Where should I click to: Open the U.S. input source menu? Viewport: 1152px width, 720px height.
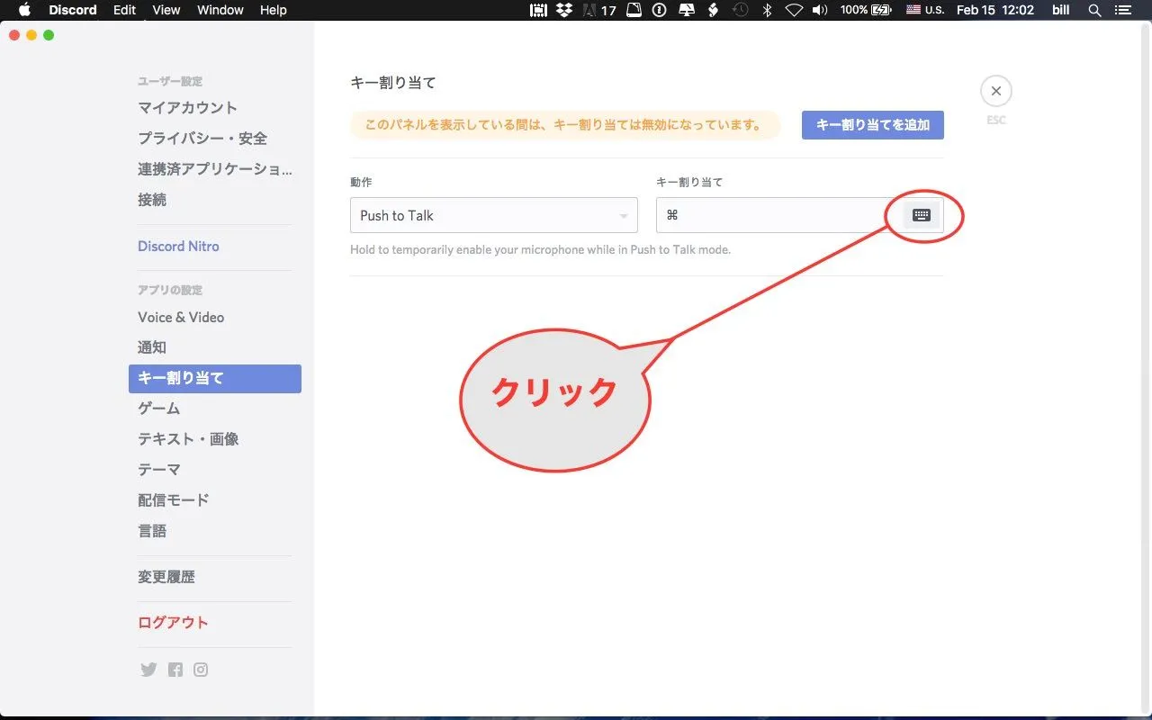click(x=924, y=10)
